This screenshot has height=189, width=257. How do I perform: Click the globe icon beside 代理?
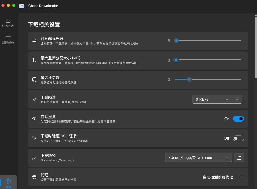34,177
